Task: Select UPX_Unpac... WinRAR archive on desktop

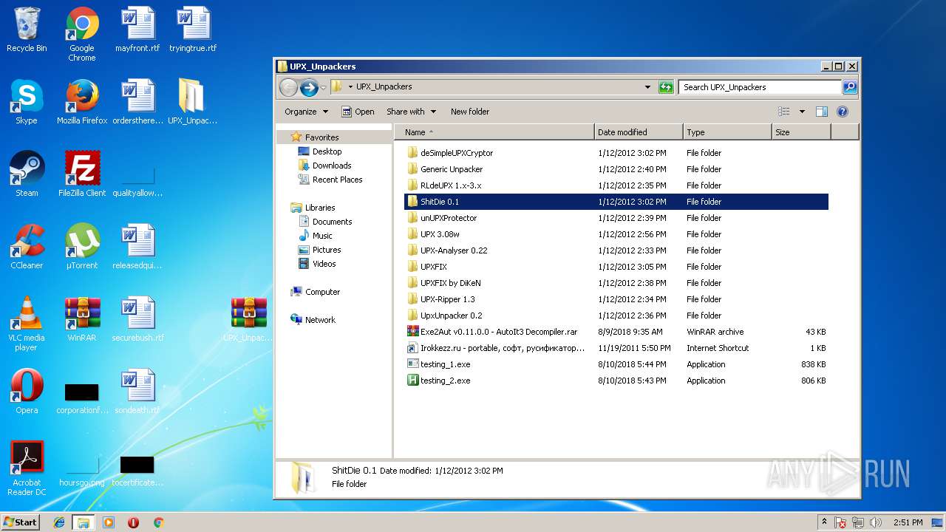Action: coord(248,319)
